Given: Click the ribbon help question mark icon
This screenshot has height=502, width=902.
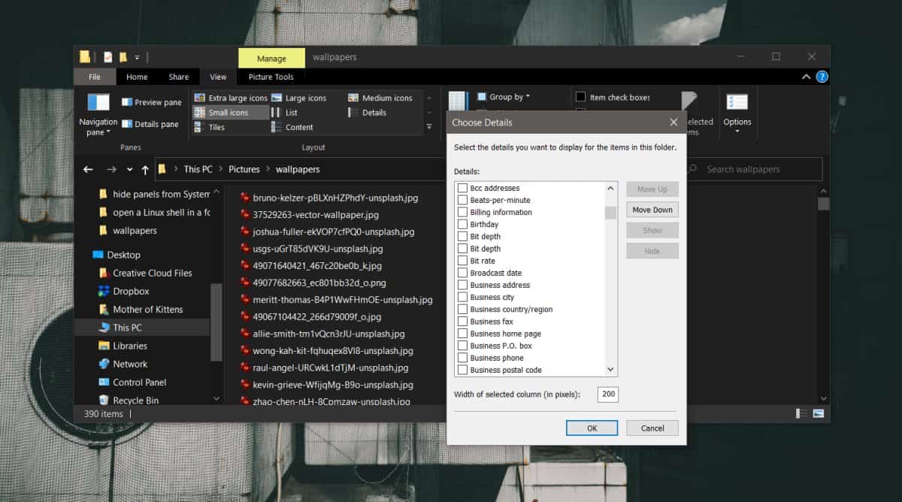Looking at the screenshot, I should (822, 77).
